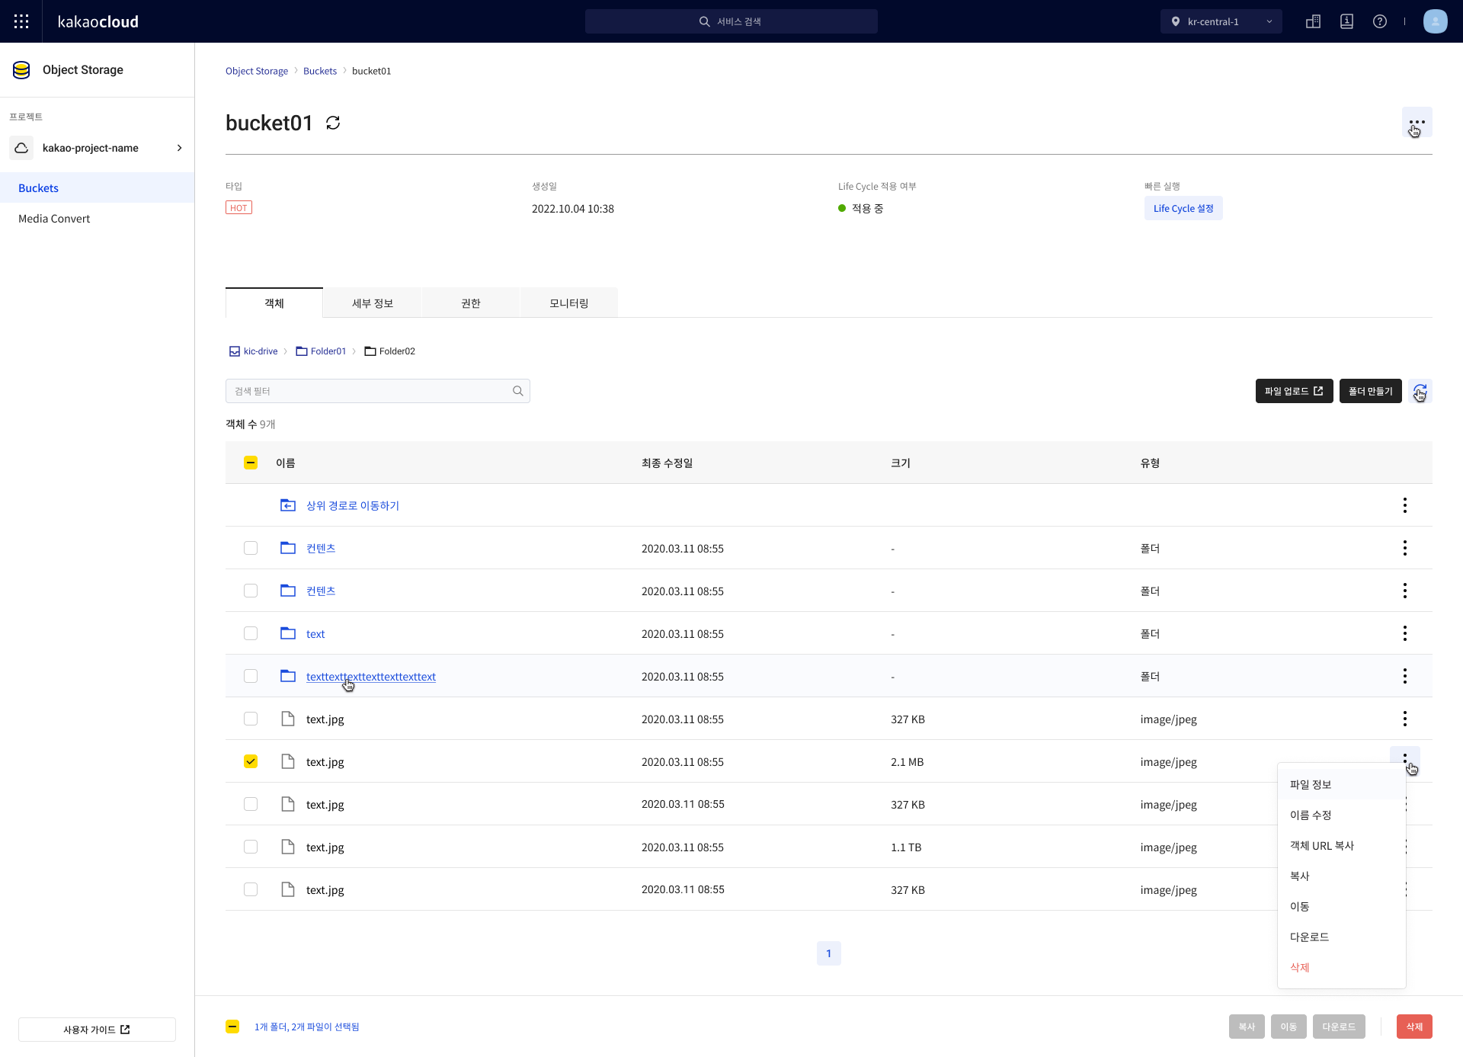Open kebab menu for 327 KB text.jpg first file

coord(1405,719)
